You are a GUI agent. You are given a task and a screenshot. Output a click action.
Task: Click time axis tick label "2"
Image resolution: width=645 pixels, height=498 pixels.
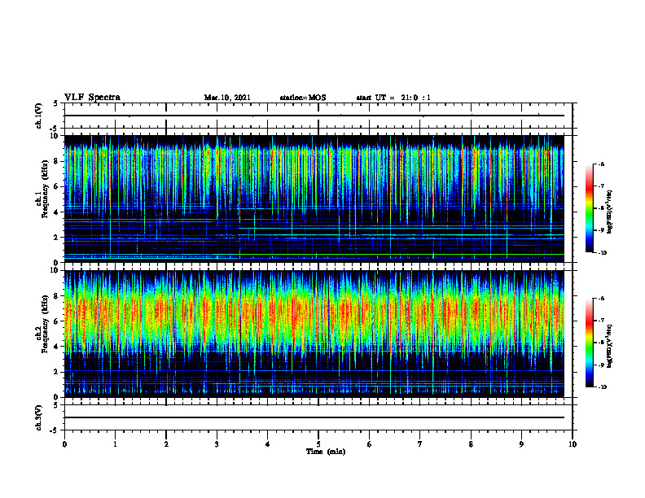pos(166,444)
